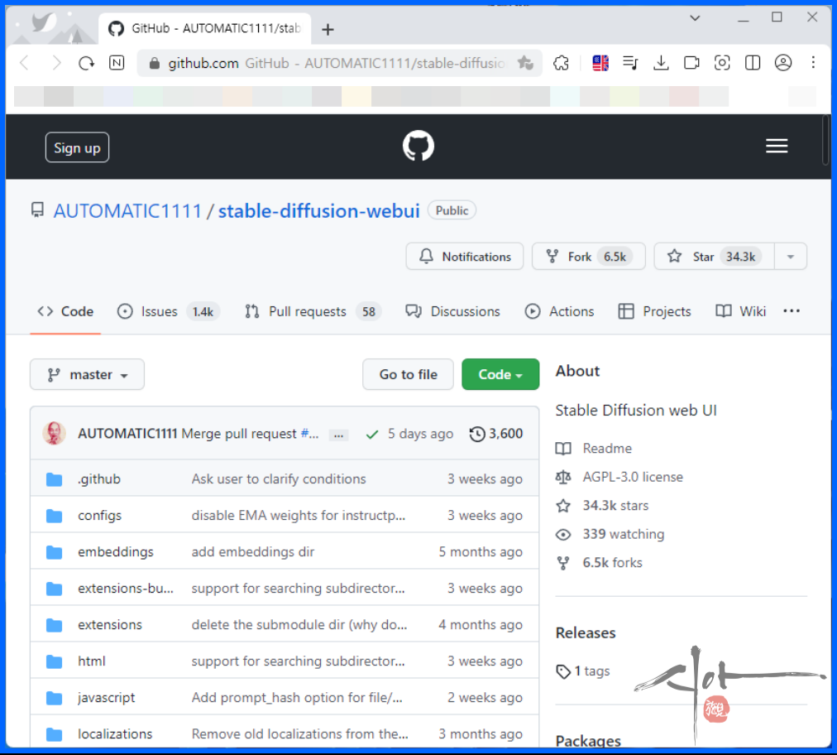Open the Releases heading link
Image resolution: width=837 pixels, height=755 pixels.
[586, 633]
